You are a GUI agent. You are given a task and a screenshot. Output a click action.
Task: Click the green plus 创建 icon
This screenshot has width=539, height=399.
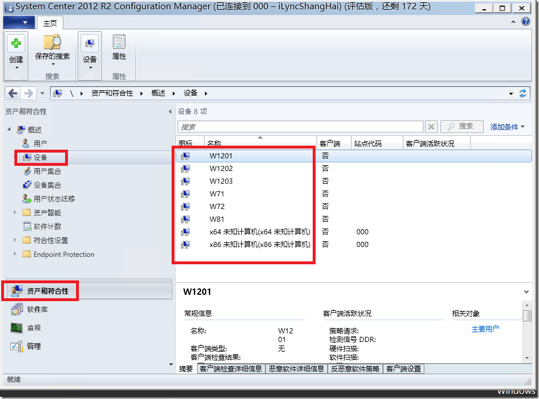(x=16, y=44)
